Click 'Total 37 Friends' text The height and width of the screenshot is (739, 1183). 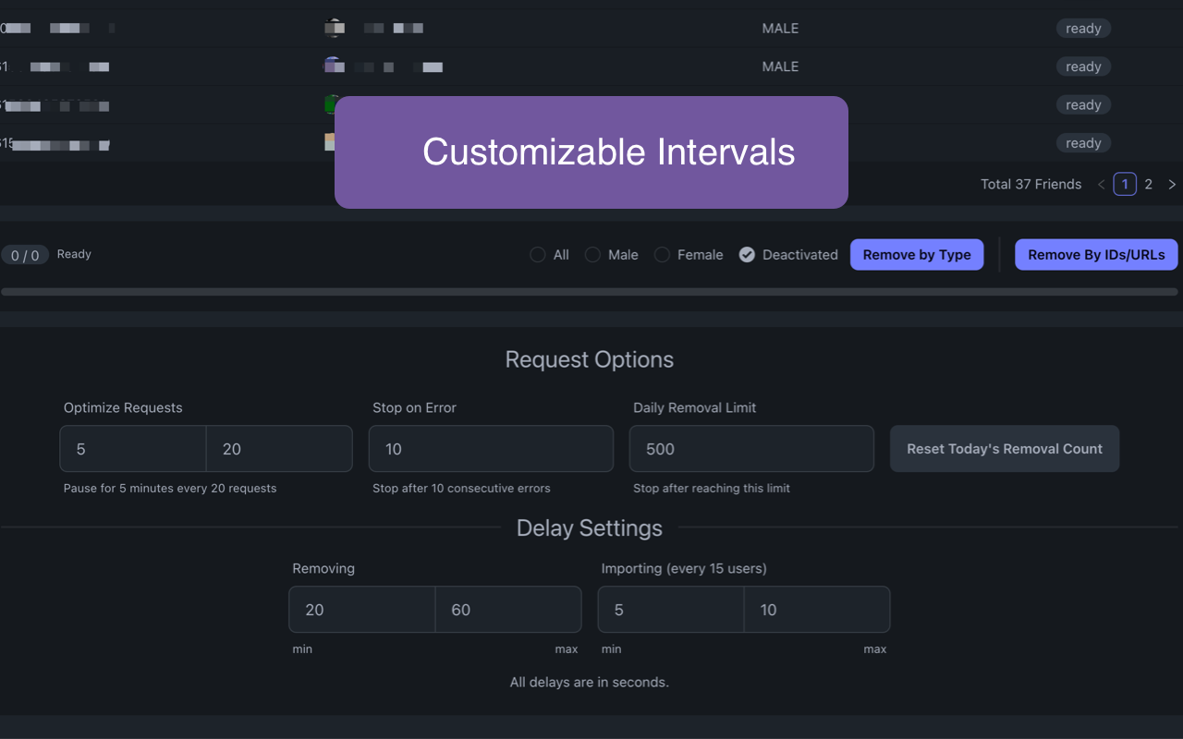[x=1031, y=185]
